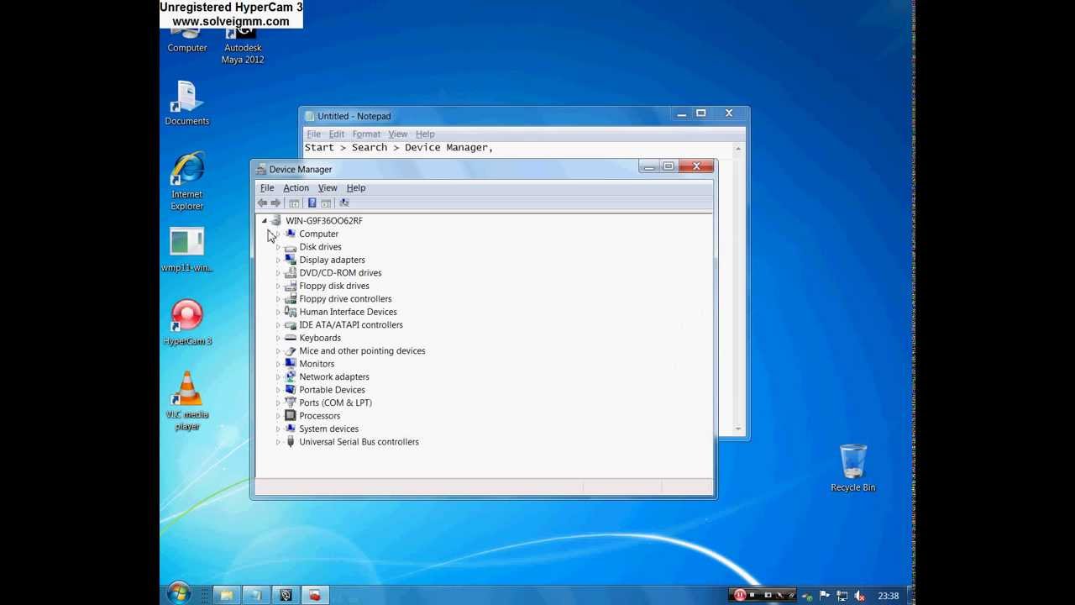Screen dimensions: 1075x605
Task: Select the Computer category icon in tree
Action: [x=291, y=234]
